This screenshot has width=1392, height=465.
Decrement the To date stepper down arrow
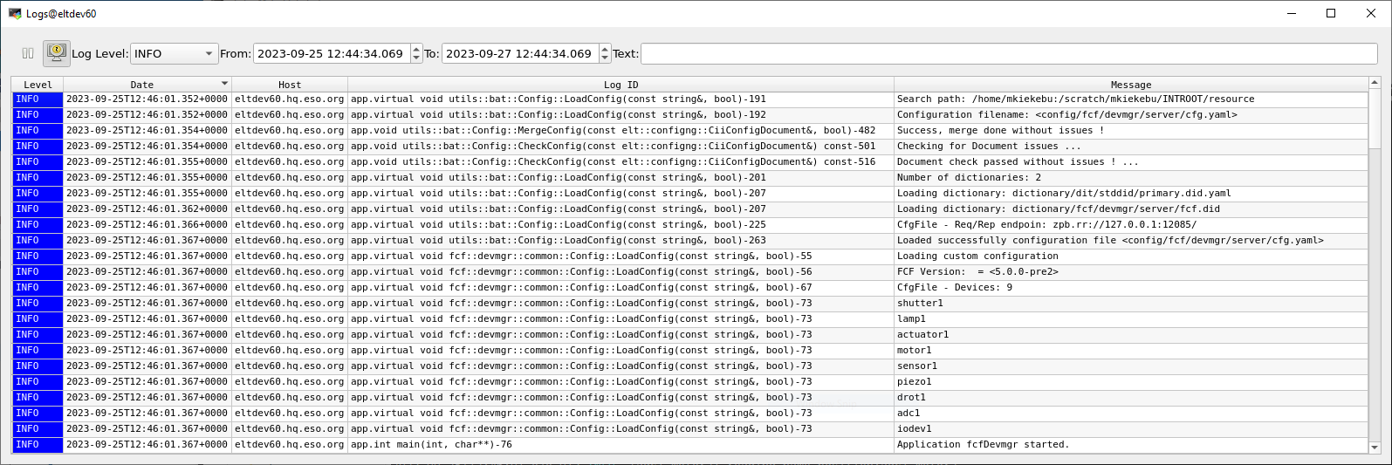coord(605,58)
